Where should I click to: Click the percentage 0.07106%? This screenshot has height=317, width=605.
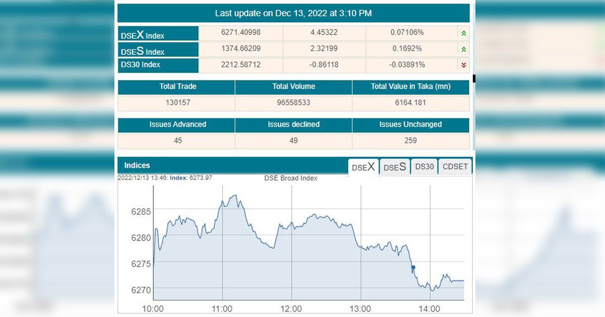[x=407, y=33]
